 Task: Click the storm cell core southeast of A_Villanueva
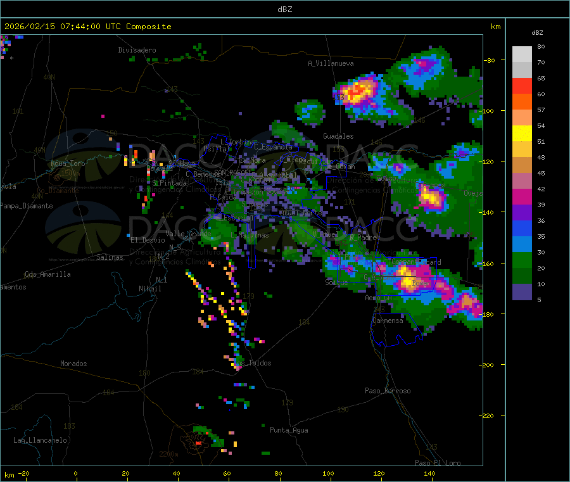tap(358, 91)
